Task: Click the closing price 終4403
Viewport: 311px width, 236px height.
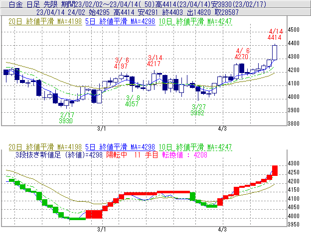Action: pyautogui.click(x=172, y=12)
